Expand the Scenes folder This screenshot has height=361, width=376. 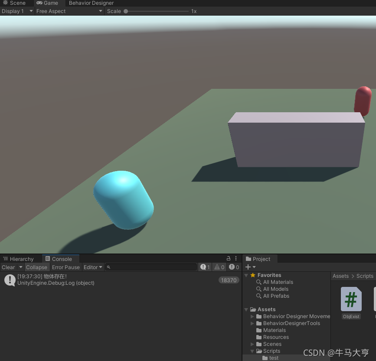tap(252, 344)
